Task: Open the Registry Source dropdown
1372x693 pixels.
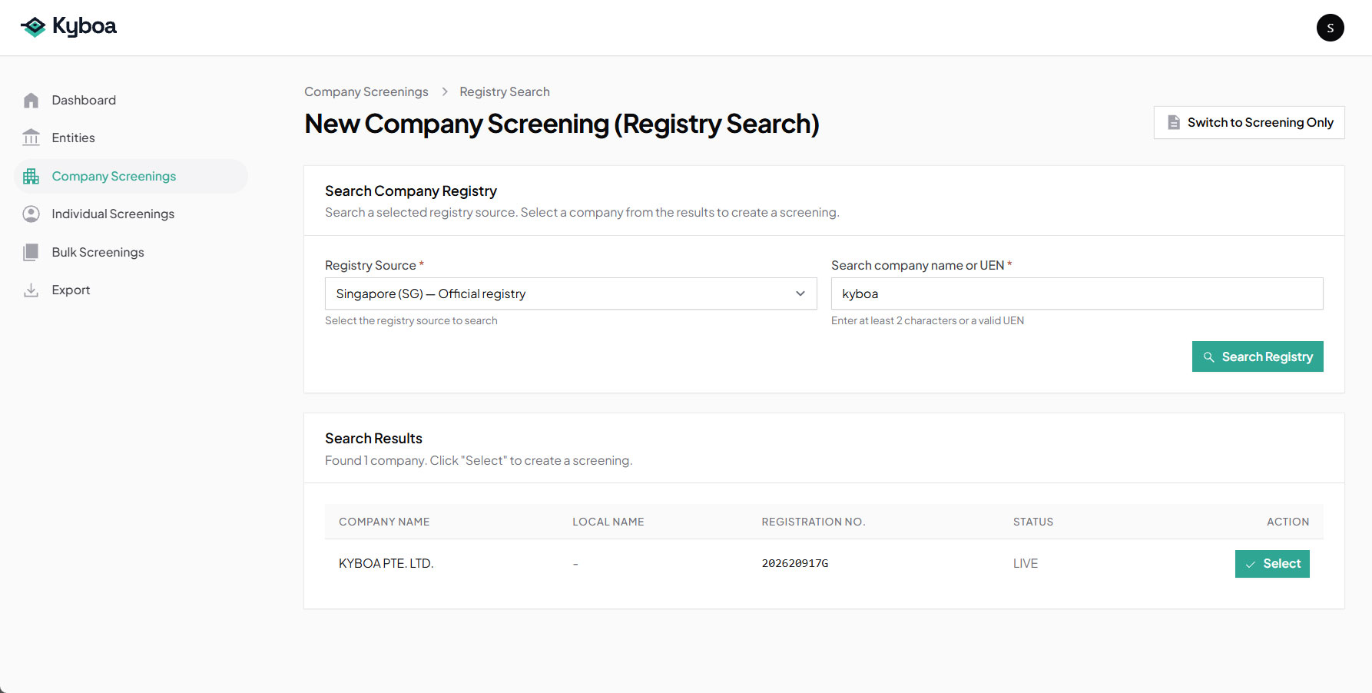Action: [x=571, y=293]
